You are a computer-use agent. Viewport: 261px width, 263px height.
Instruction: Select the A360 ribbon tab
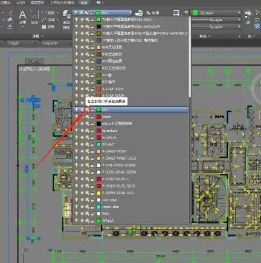(21, 2)
